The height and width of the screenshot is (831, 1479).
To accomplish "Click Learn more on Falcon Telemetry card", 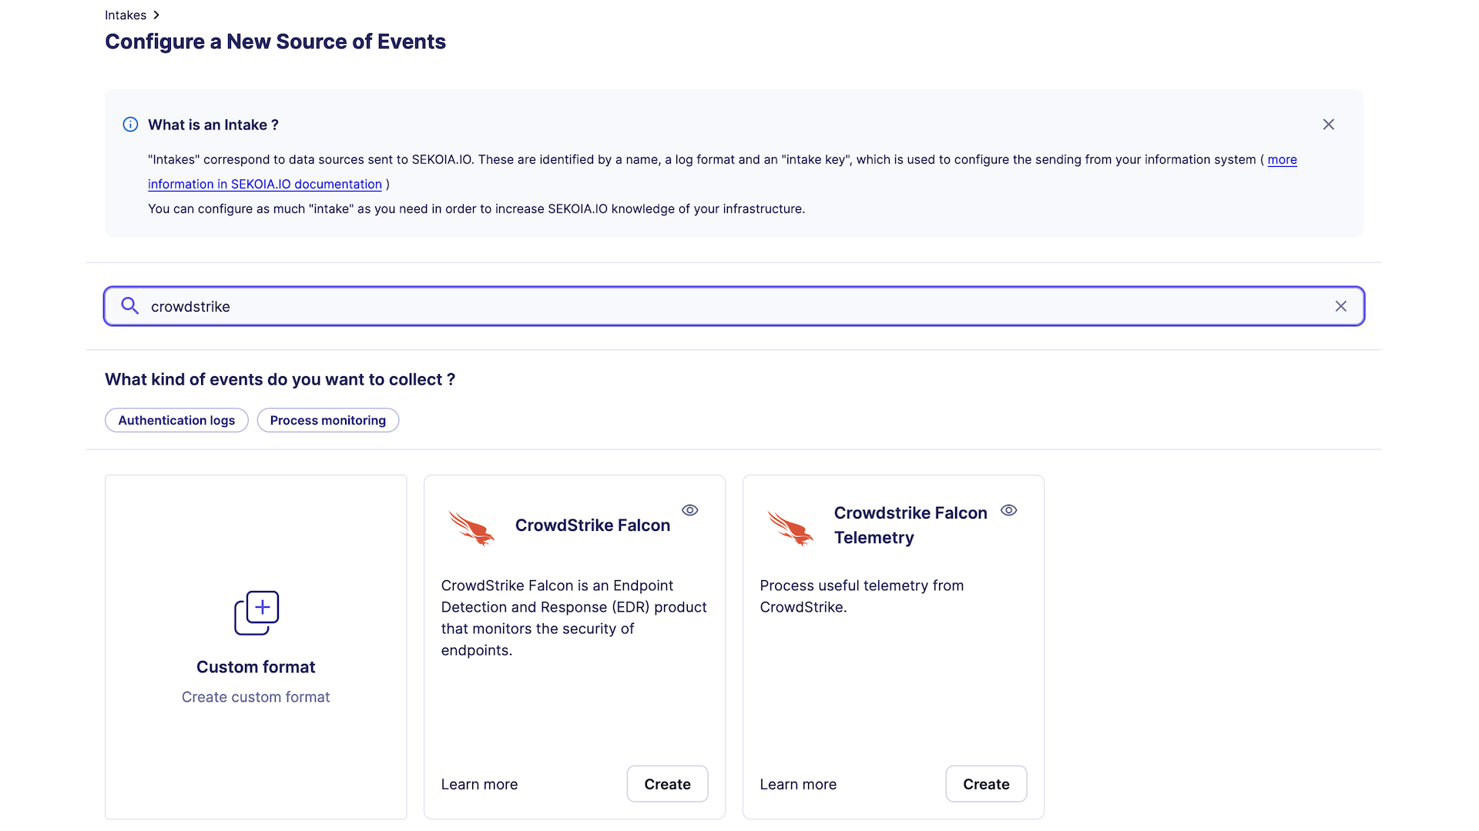I will pyautogui.click(x=798, y=784).
